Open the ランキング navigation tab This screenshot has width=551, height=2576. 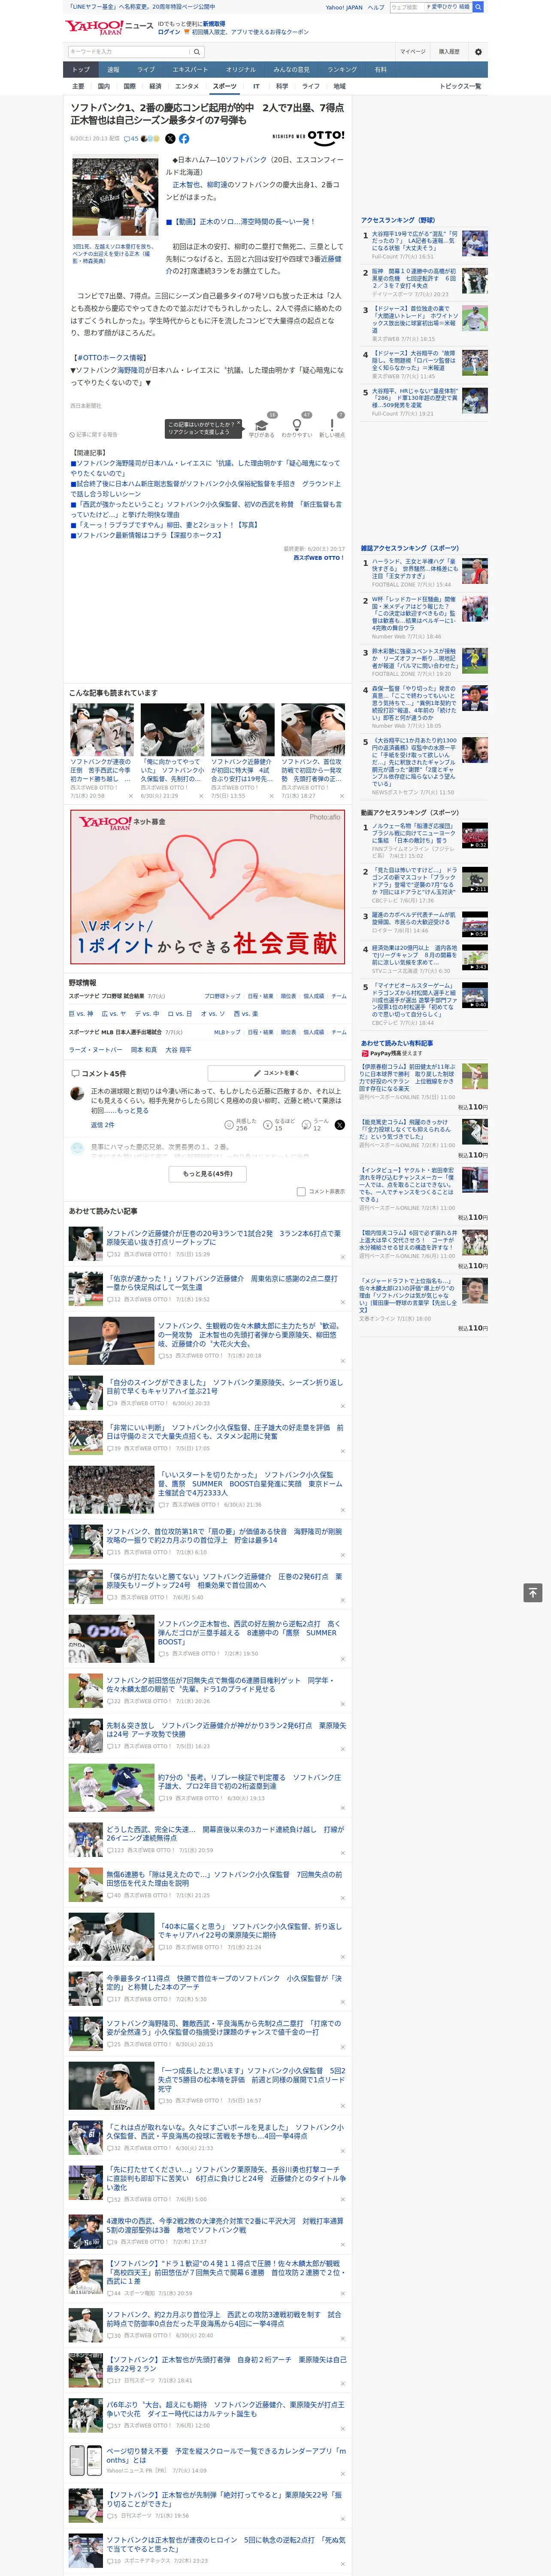(342, 70)
